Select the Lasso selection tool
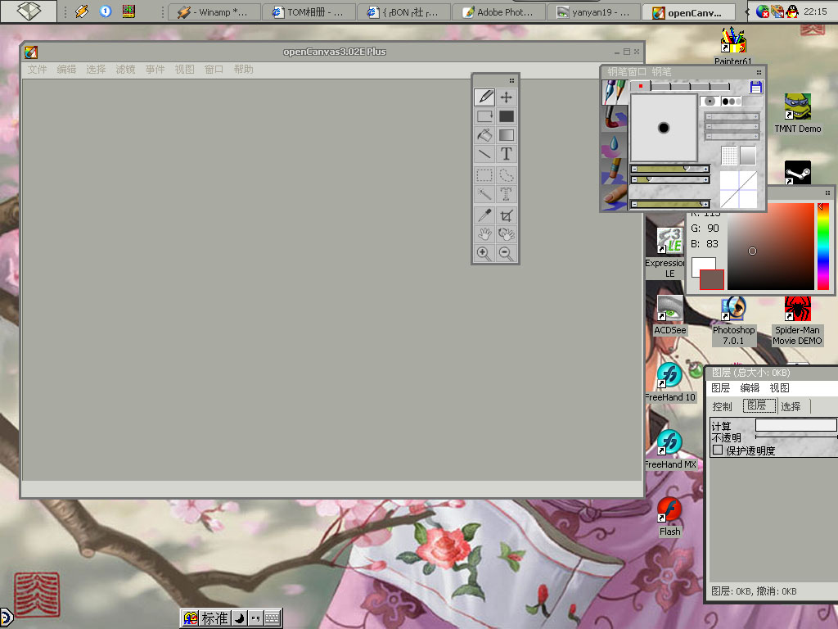The height and width of the screenshot is (629, 838). pos(506,175)
